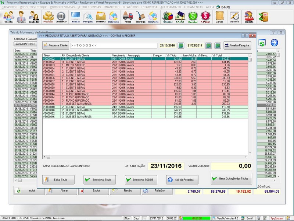Click the Editar Título button

tap(58, 180)
